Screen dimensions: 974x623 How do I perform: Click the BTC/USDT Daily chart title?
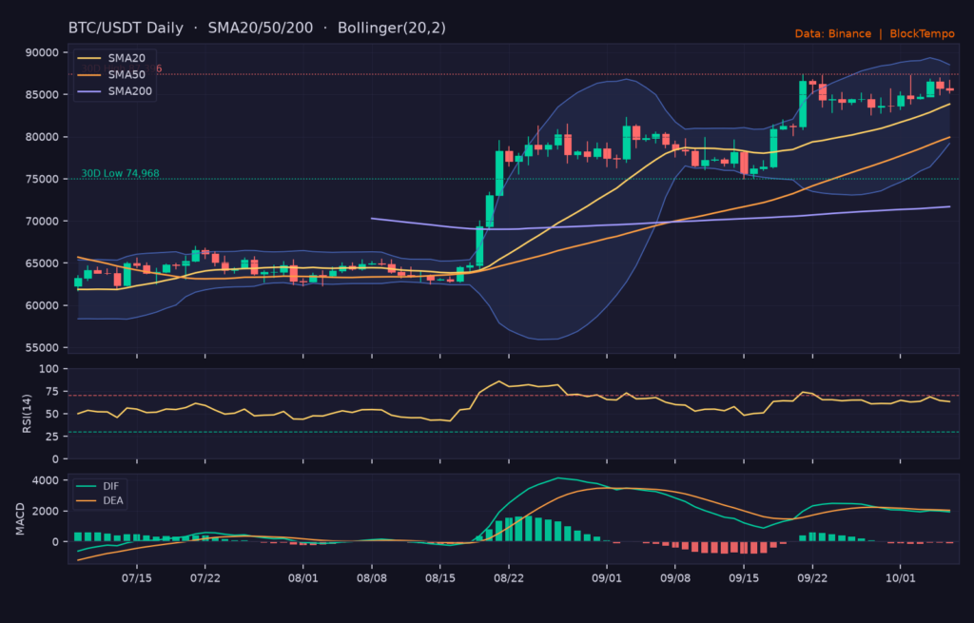[x=257, y=28]
